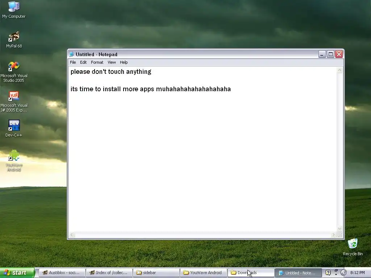
Task: Click Notepad horizontal scrollbar left arrow
Action: 72,235
